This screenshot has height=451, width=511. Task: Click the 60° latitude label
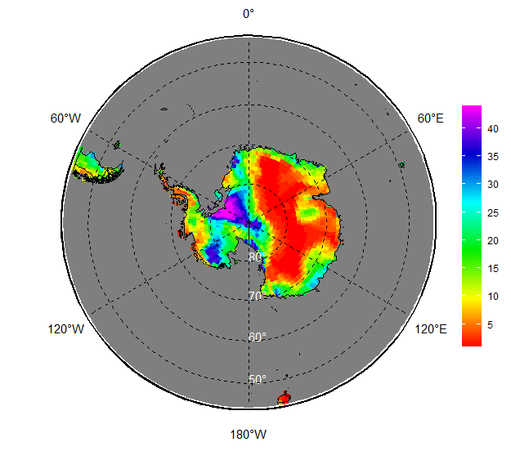coord(257,337)
